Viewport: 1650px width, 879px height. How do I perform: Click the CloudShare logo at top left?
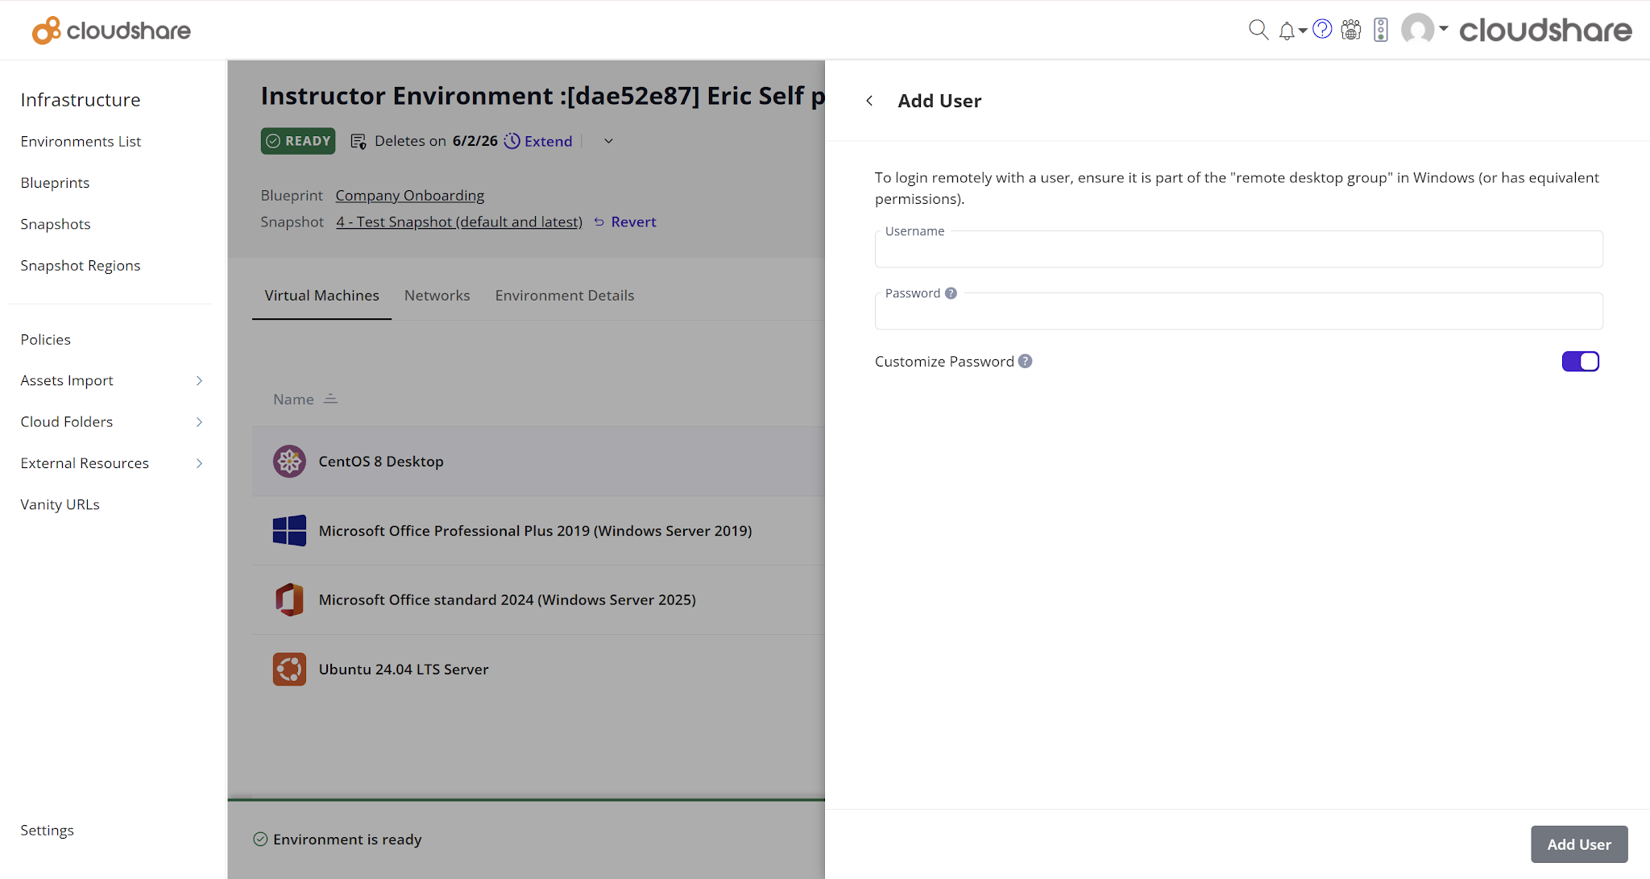(x=111, y=31)
